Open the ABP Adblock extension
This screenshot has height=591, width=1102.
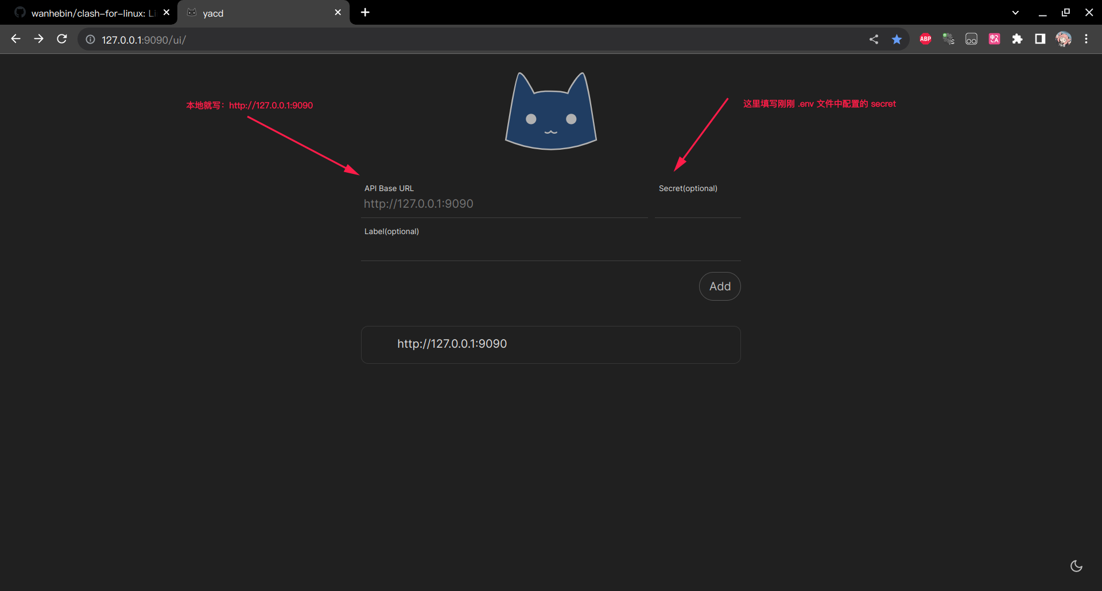(x=925, y=39)
